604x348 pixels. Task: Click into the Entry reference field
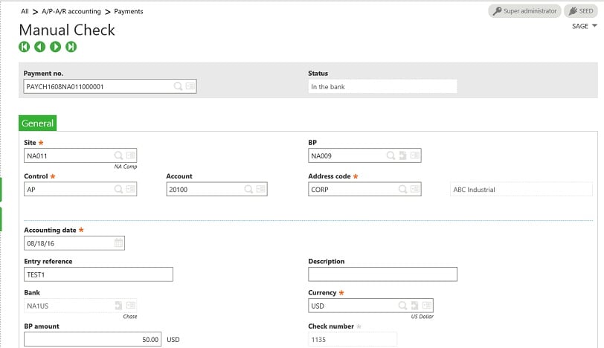tap(98, 274)
